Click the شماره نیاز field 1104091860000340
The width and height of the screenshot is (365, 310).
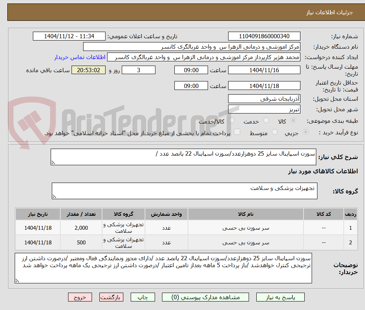coord(264,36)
